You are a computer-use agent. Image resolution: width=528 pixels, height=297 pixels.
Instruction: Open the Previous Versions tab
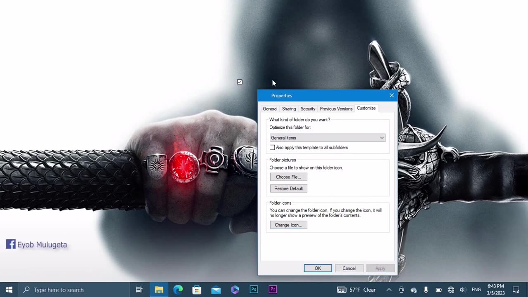tap(336, 109)
